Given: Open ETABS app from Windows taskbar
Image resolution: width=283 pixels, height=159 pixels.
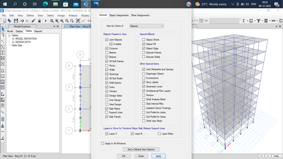Looking at the screenshot, I should [x=86, y=4].
